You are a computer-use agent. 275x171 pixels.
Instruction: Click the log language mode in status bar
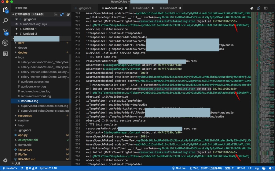pyautogui.click(x=257, y=168)
